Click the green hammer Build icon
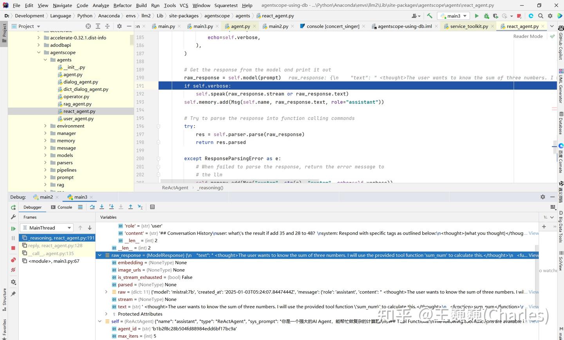Screen dimensions: 564x340 [x=430, y=16]
